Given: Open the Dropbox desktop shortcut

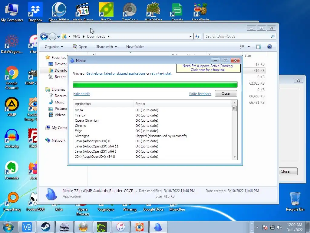Looking at the screenshot, I should pyautogui.click(x=35, y=12).
